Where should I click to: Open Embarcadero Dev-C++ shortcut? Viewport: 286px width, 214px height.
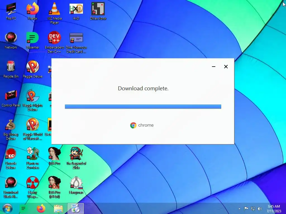[54, 42]
